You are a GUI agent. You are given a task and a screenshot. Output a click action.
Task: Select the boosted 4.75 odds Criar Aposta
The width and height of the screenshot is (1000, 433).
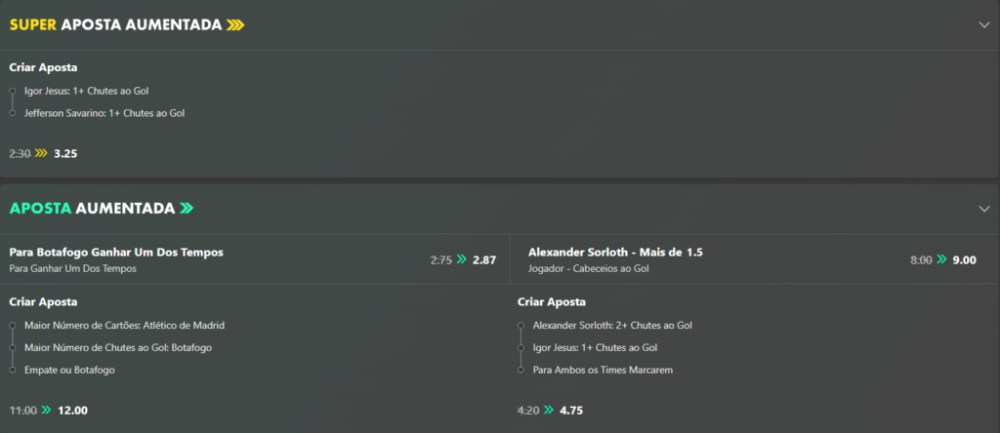pyautogui.click(x=571, y=411)
